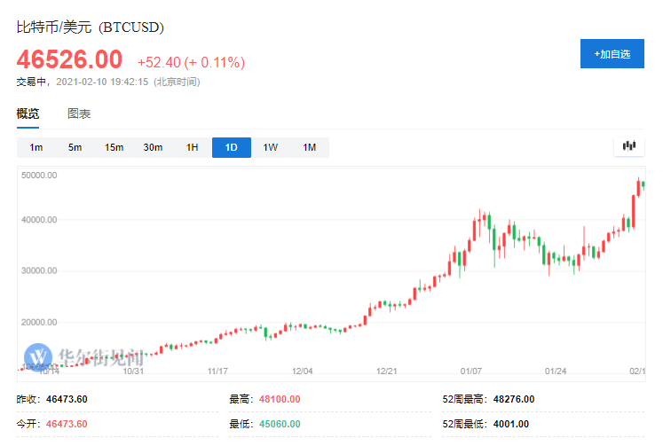Switch the chart to 5m interval
663x446 pixels.
click(x=75, y=148)
